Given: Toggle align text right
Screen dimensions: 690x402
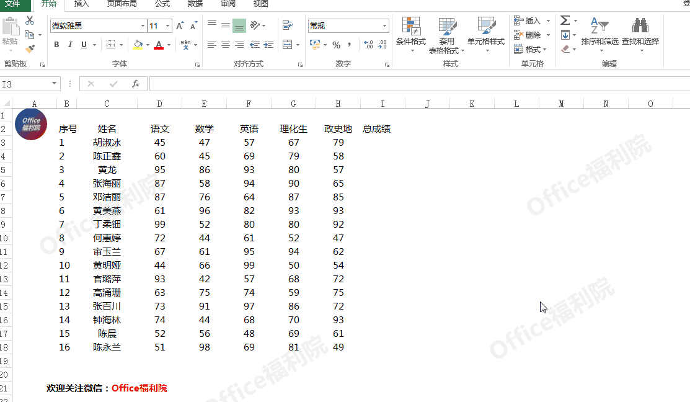Looking at the screenshot, I should click(239, 45).
